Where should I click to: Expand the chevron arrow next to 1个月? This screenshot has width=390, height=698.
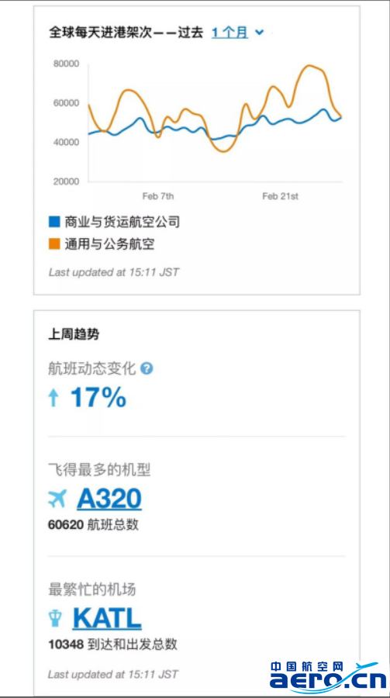click(x=259, y=33)
